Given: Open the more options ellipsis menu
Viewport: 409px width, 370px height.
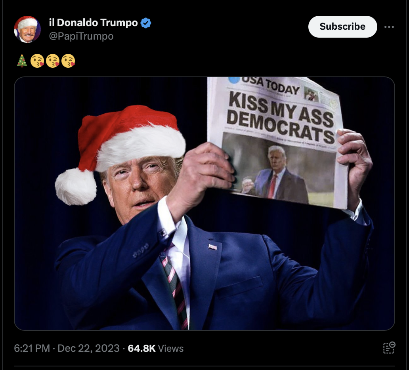Looking at the screenshot, I should 389,27.
